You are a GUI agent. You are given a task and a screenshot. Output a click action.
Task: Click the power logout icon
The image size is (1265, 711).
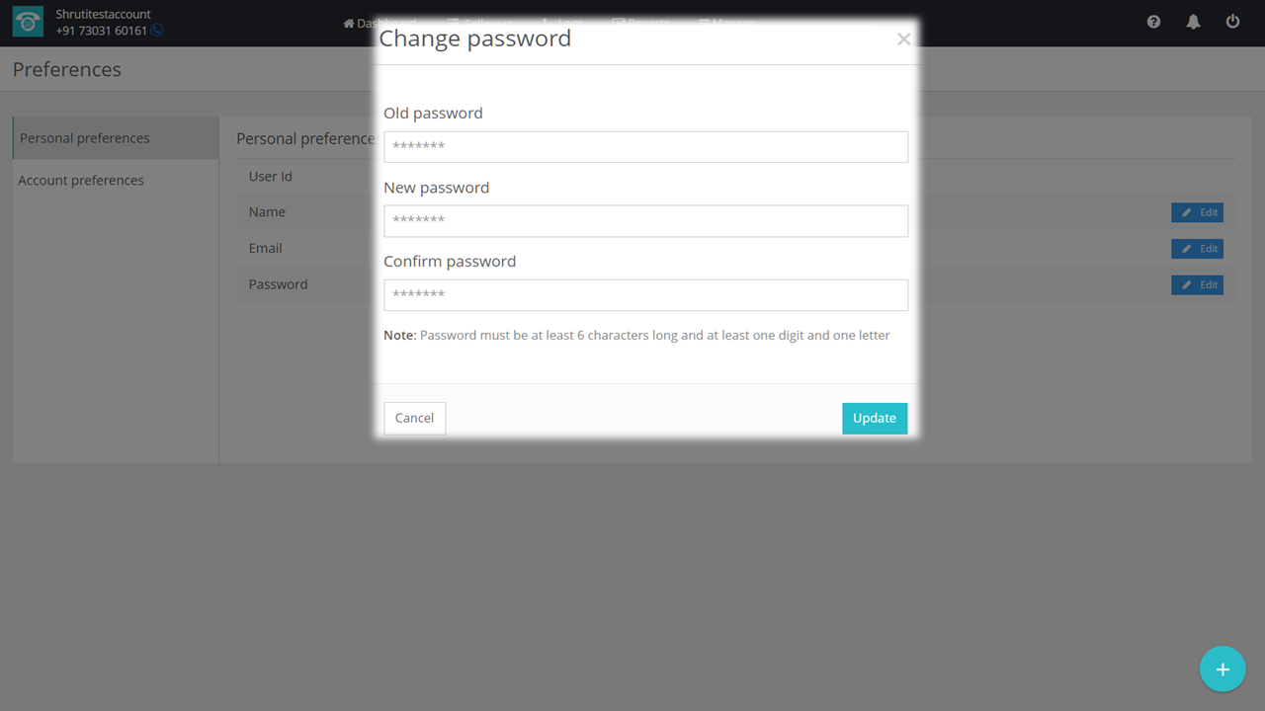click(1232, 22)
